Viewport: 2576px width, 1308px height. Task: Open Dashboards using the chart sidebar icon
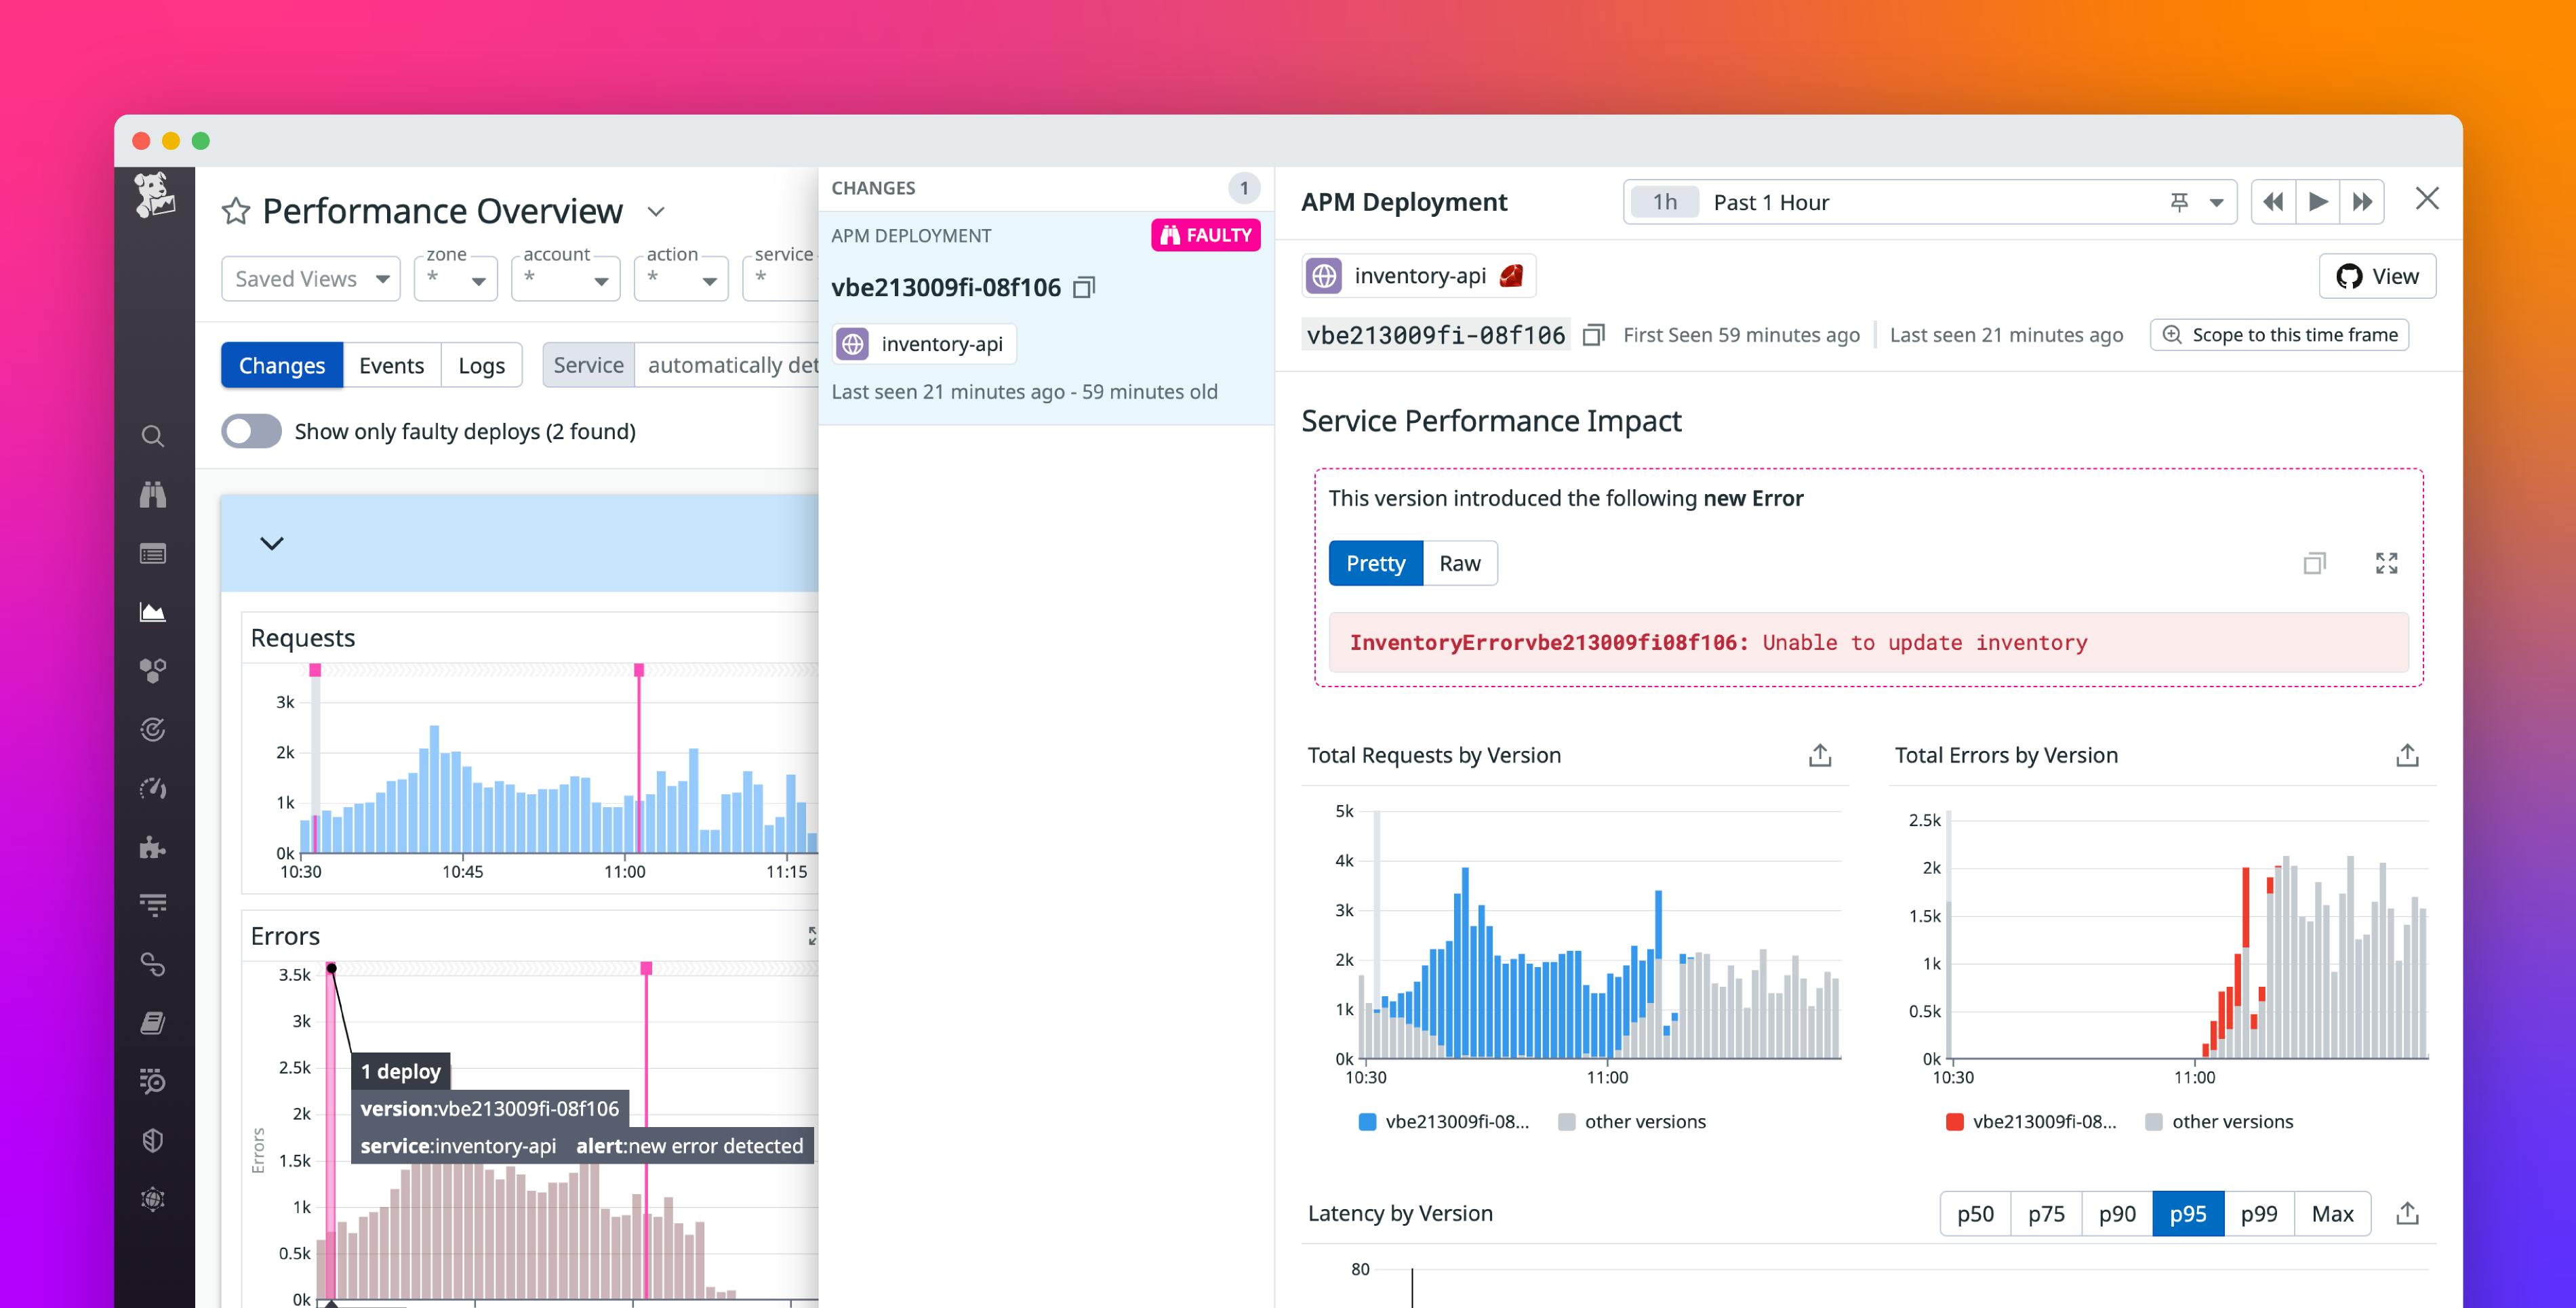click(x=152, y=612)
